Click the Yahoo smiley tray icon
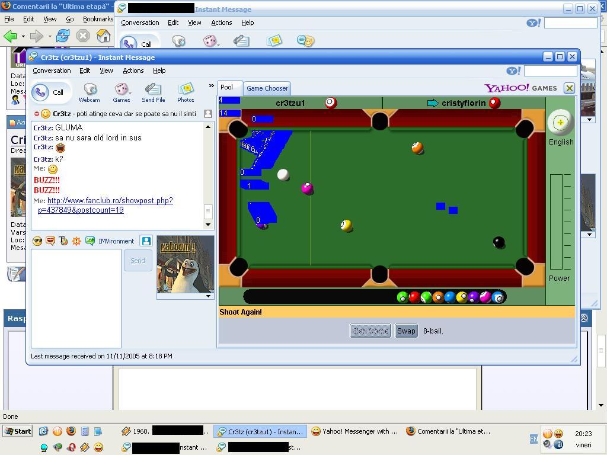The width and height of the screenshot is (607, 455). (558, 433)
